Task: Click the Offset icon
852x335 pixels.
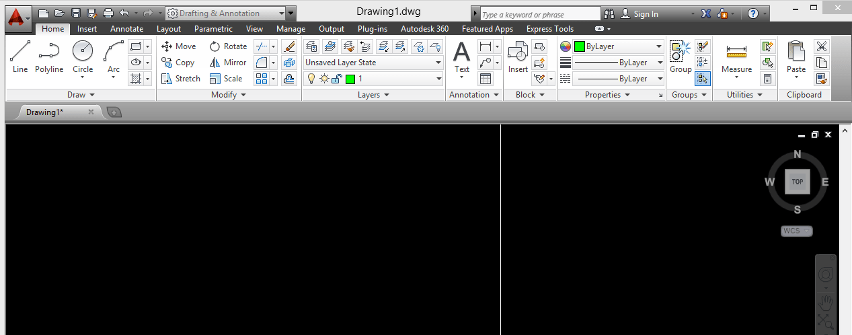Action: 289,79
